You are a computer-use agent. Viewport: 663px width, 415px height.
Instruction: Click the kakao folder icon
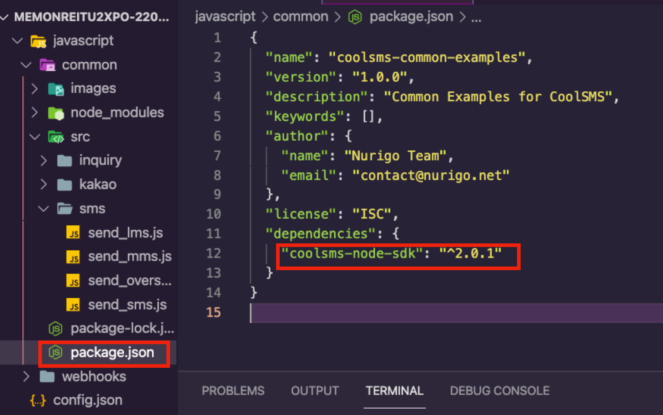coord(65,185)
